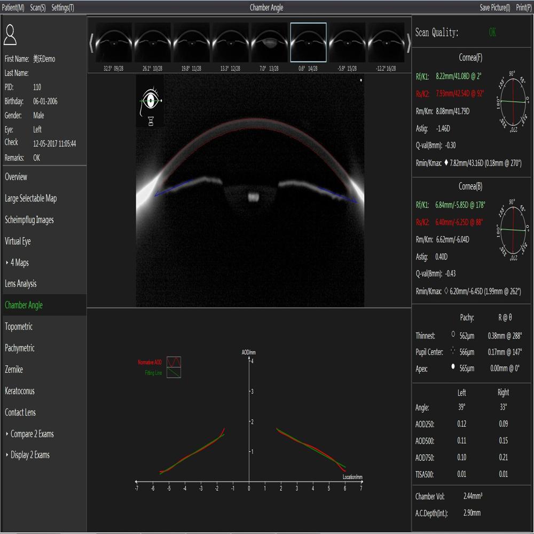The width and height of the screenshot is (534, 534).
Task: Expand Display 2 Exams arrow
Action: 7,454
